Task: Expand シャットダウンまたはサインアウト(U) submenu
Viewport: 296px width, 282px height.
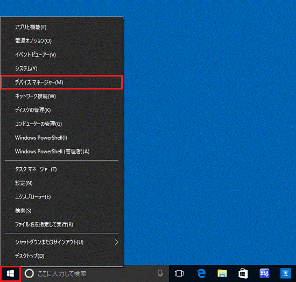Action: [62, 242]
